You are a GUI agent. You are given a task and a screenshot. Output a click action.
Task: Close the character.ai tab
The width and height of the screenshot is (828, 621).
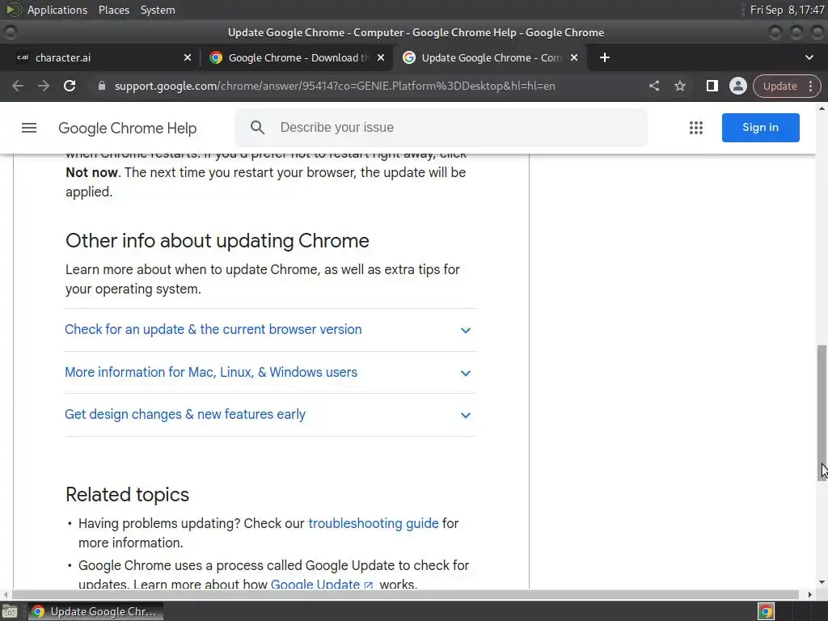coord(188,57)
